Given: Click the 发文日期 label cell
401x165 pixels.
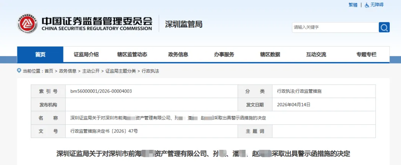Looking at the screenshot, I should [255, 105].
